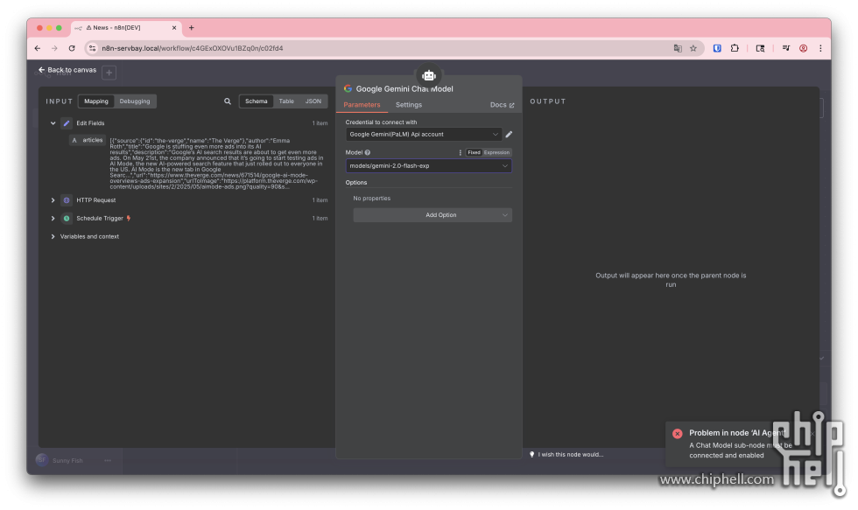This screenshot has width=858, height=510.
Task: Edit credential with pencil icon
Action: pos(509,135)
